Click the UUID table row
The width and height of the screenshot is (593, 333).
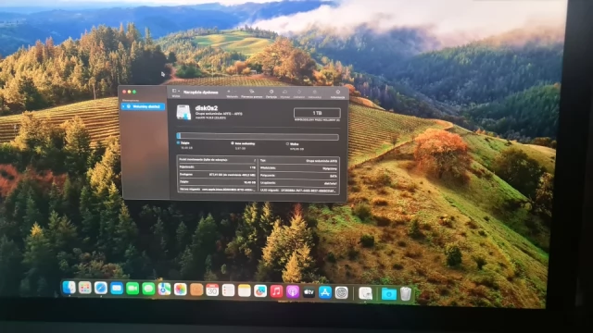pyautogui.click(x=298, y=191)
